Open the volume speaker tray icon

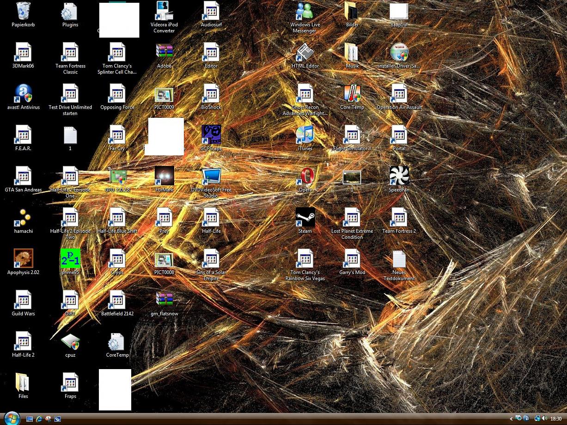[544, 419]
